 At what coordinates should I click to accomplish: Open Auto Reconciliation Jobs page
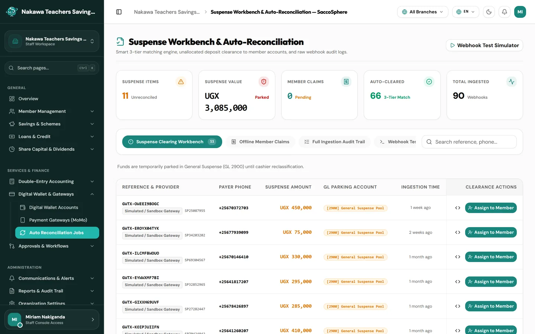pos(57,233)
